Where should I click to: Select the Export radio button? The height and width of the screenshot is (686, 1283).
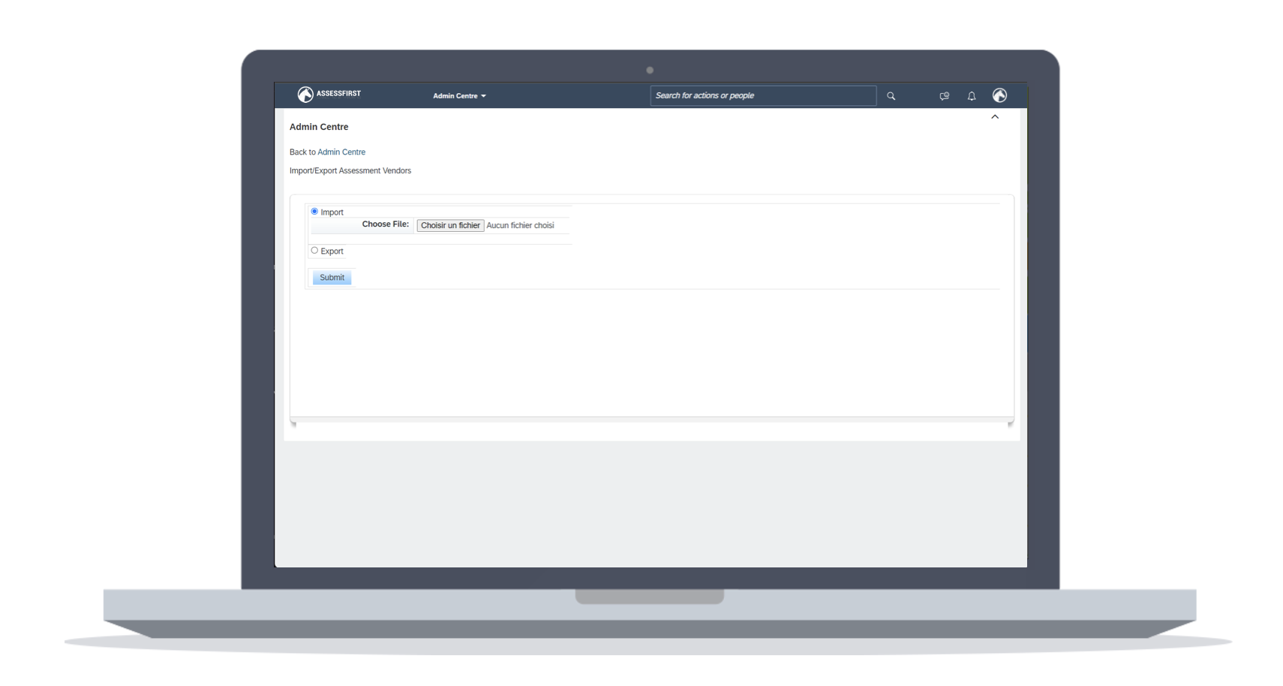tap(314, 251)
